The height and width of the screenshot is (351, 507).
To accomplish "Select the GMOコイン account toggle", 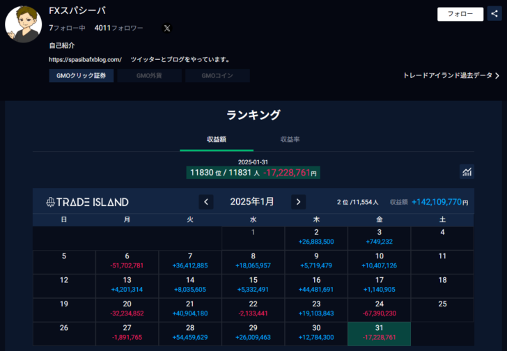I will pyautogui.click(x=217, y=76).
